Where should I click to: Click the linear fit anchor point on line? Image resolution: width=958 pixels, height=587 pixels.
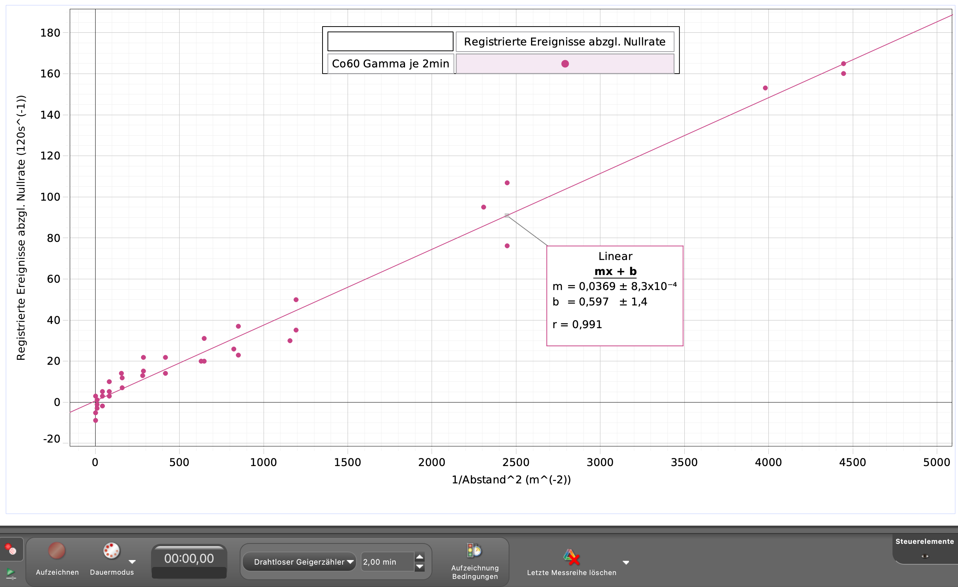[x=507, y=215]
